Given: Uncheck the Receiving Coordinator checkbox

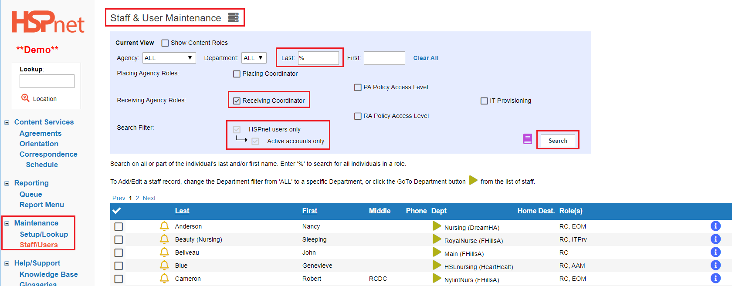Looking at the screenshot, I should 237,101.
